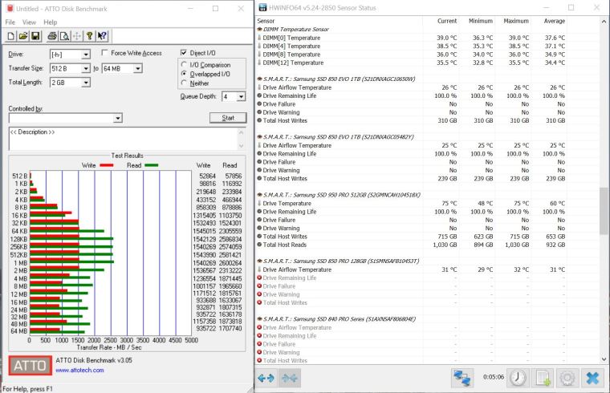610x393 pixels.
Task: Open the Controlled by dropdown
Action: pyautogui.click(x=118, y=118)
